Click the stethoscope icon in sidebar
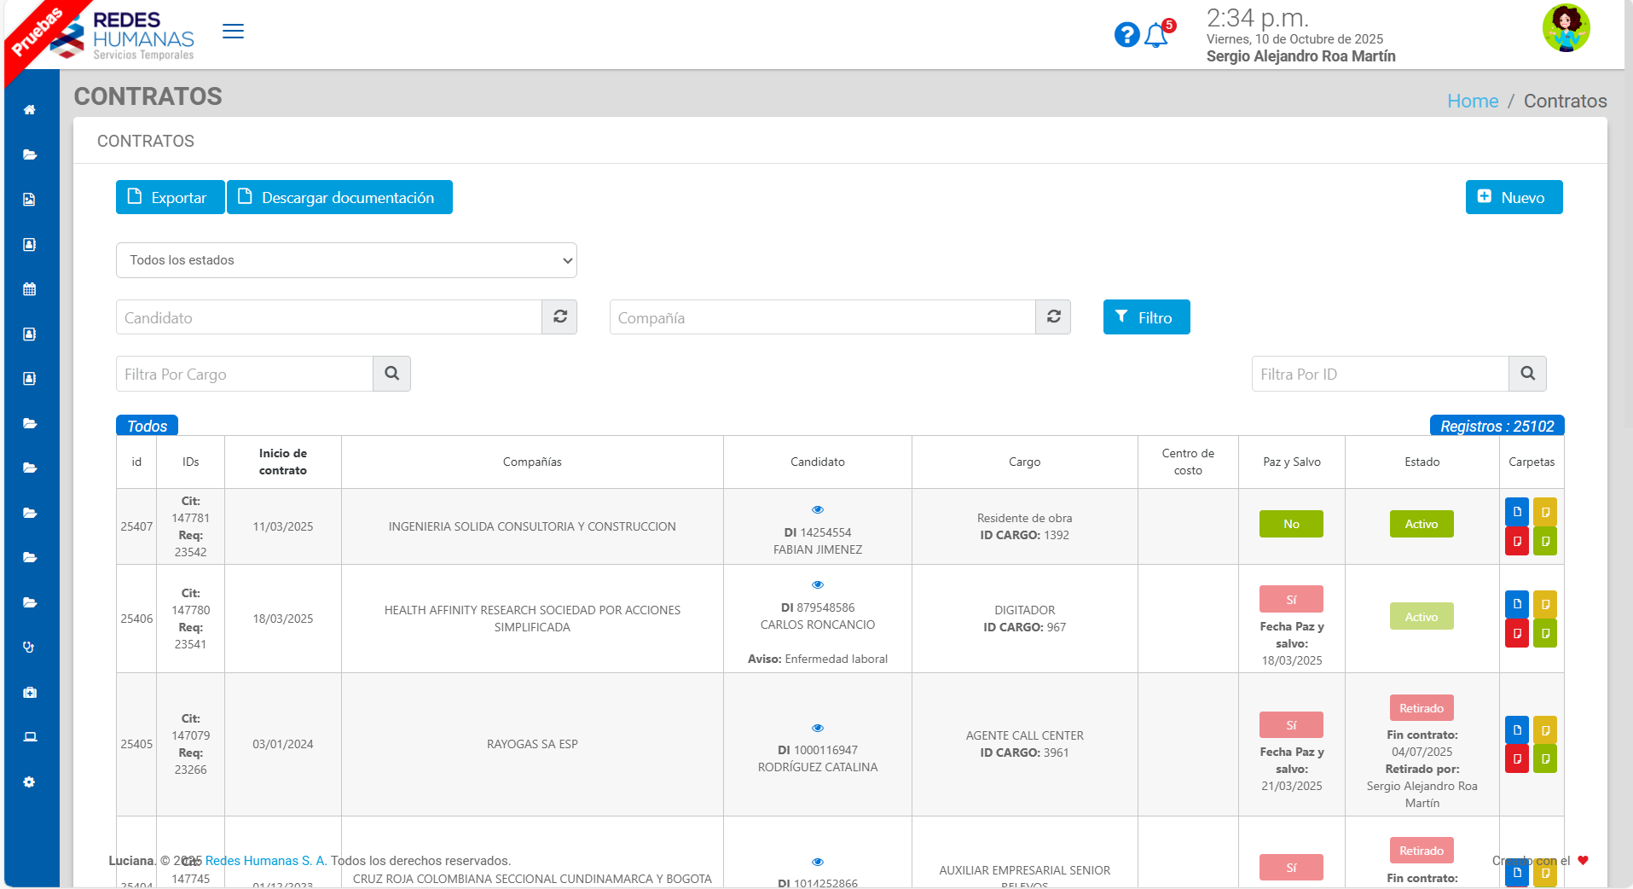 tap(30, 648)
